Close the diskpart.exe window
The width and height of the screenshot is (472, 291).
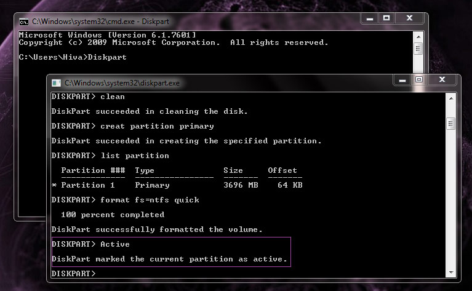(442, 80)
